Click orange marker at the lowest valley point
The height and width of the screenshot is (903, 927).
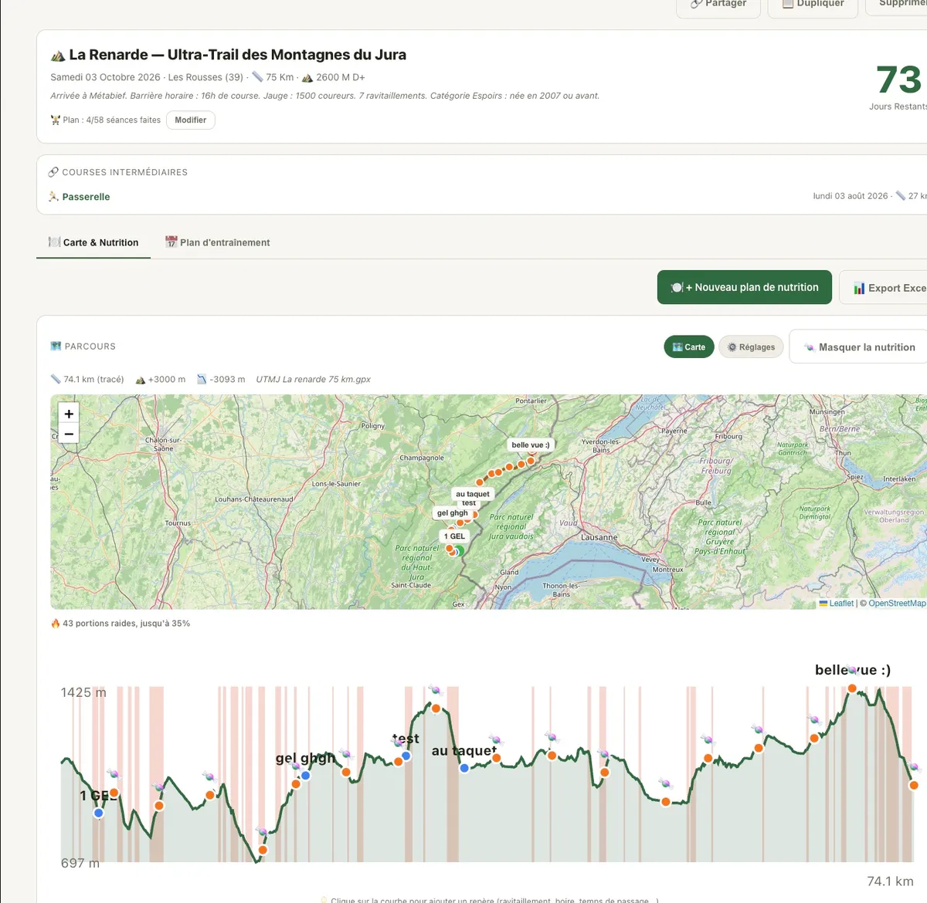[x=263, y=850]
